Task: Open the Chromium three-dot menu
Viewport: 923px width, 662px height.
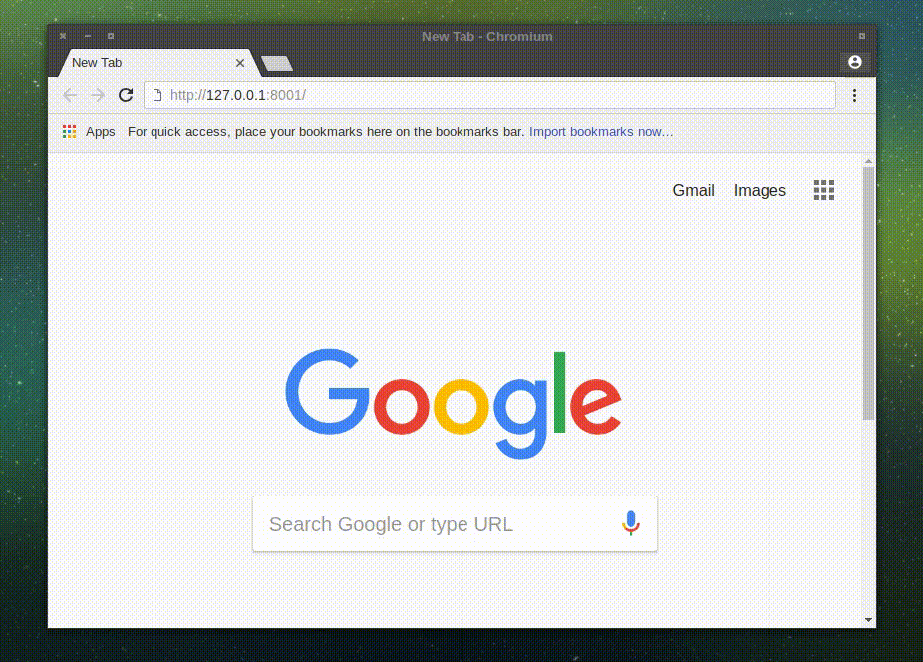Action: [x=854, y=95]
